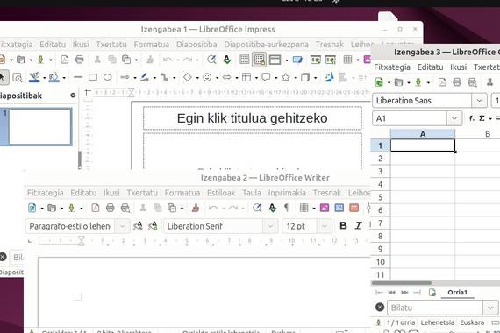
Task: Select the Insert Line tool in Impress
Action: [x=78, y=77]
